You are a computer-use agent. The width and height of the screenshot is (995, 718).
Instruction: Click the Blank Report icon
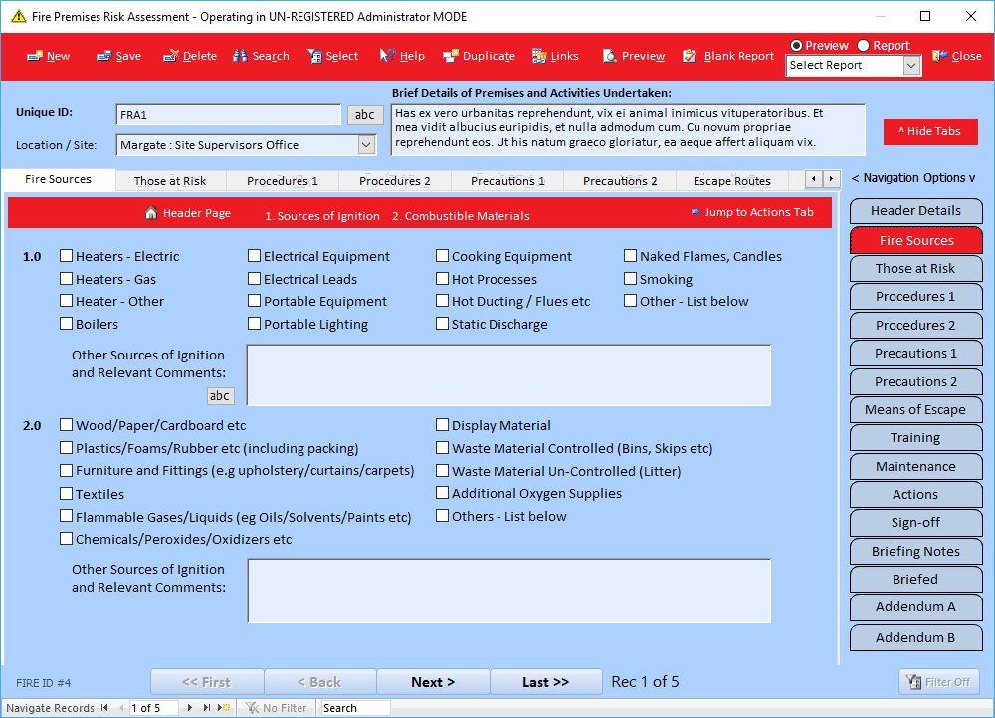[690, 56]
